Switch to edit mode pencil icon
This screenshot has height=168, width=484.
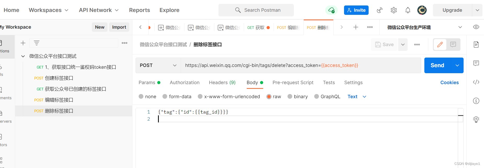pyautogui.click(x=440, y=45)
